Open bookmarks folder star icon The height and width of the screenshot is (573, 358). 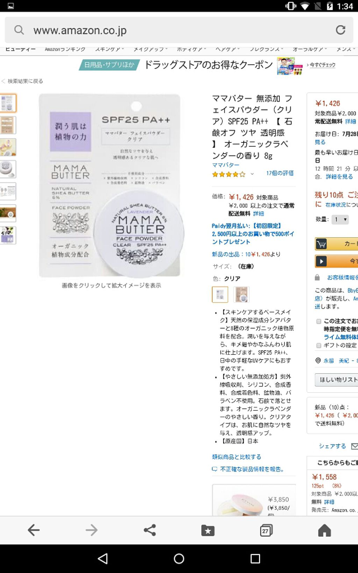pos(208,530)
